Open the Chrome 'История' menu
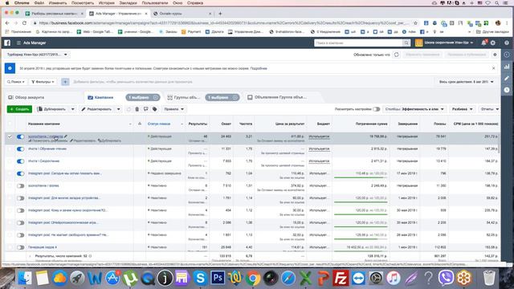The width and height of the screenshot is (514, 289). tap(107, 3)
